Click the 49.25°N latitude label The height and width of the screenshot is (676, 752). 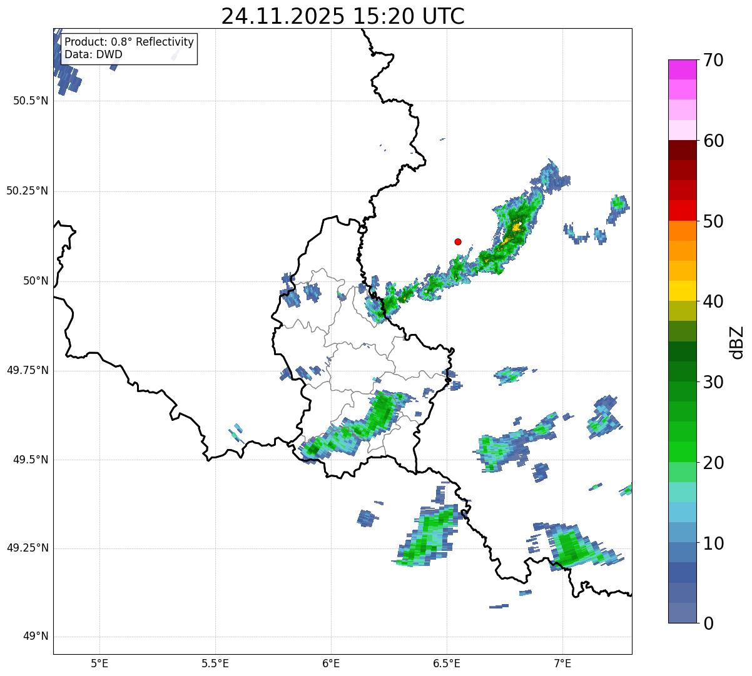click(28, 548)
